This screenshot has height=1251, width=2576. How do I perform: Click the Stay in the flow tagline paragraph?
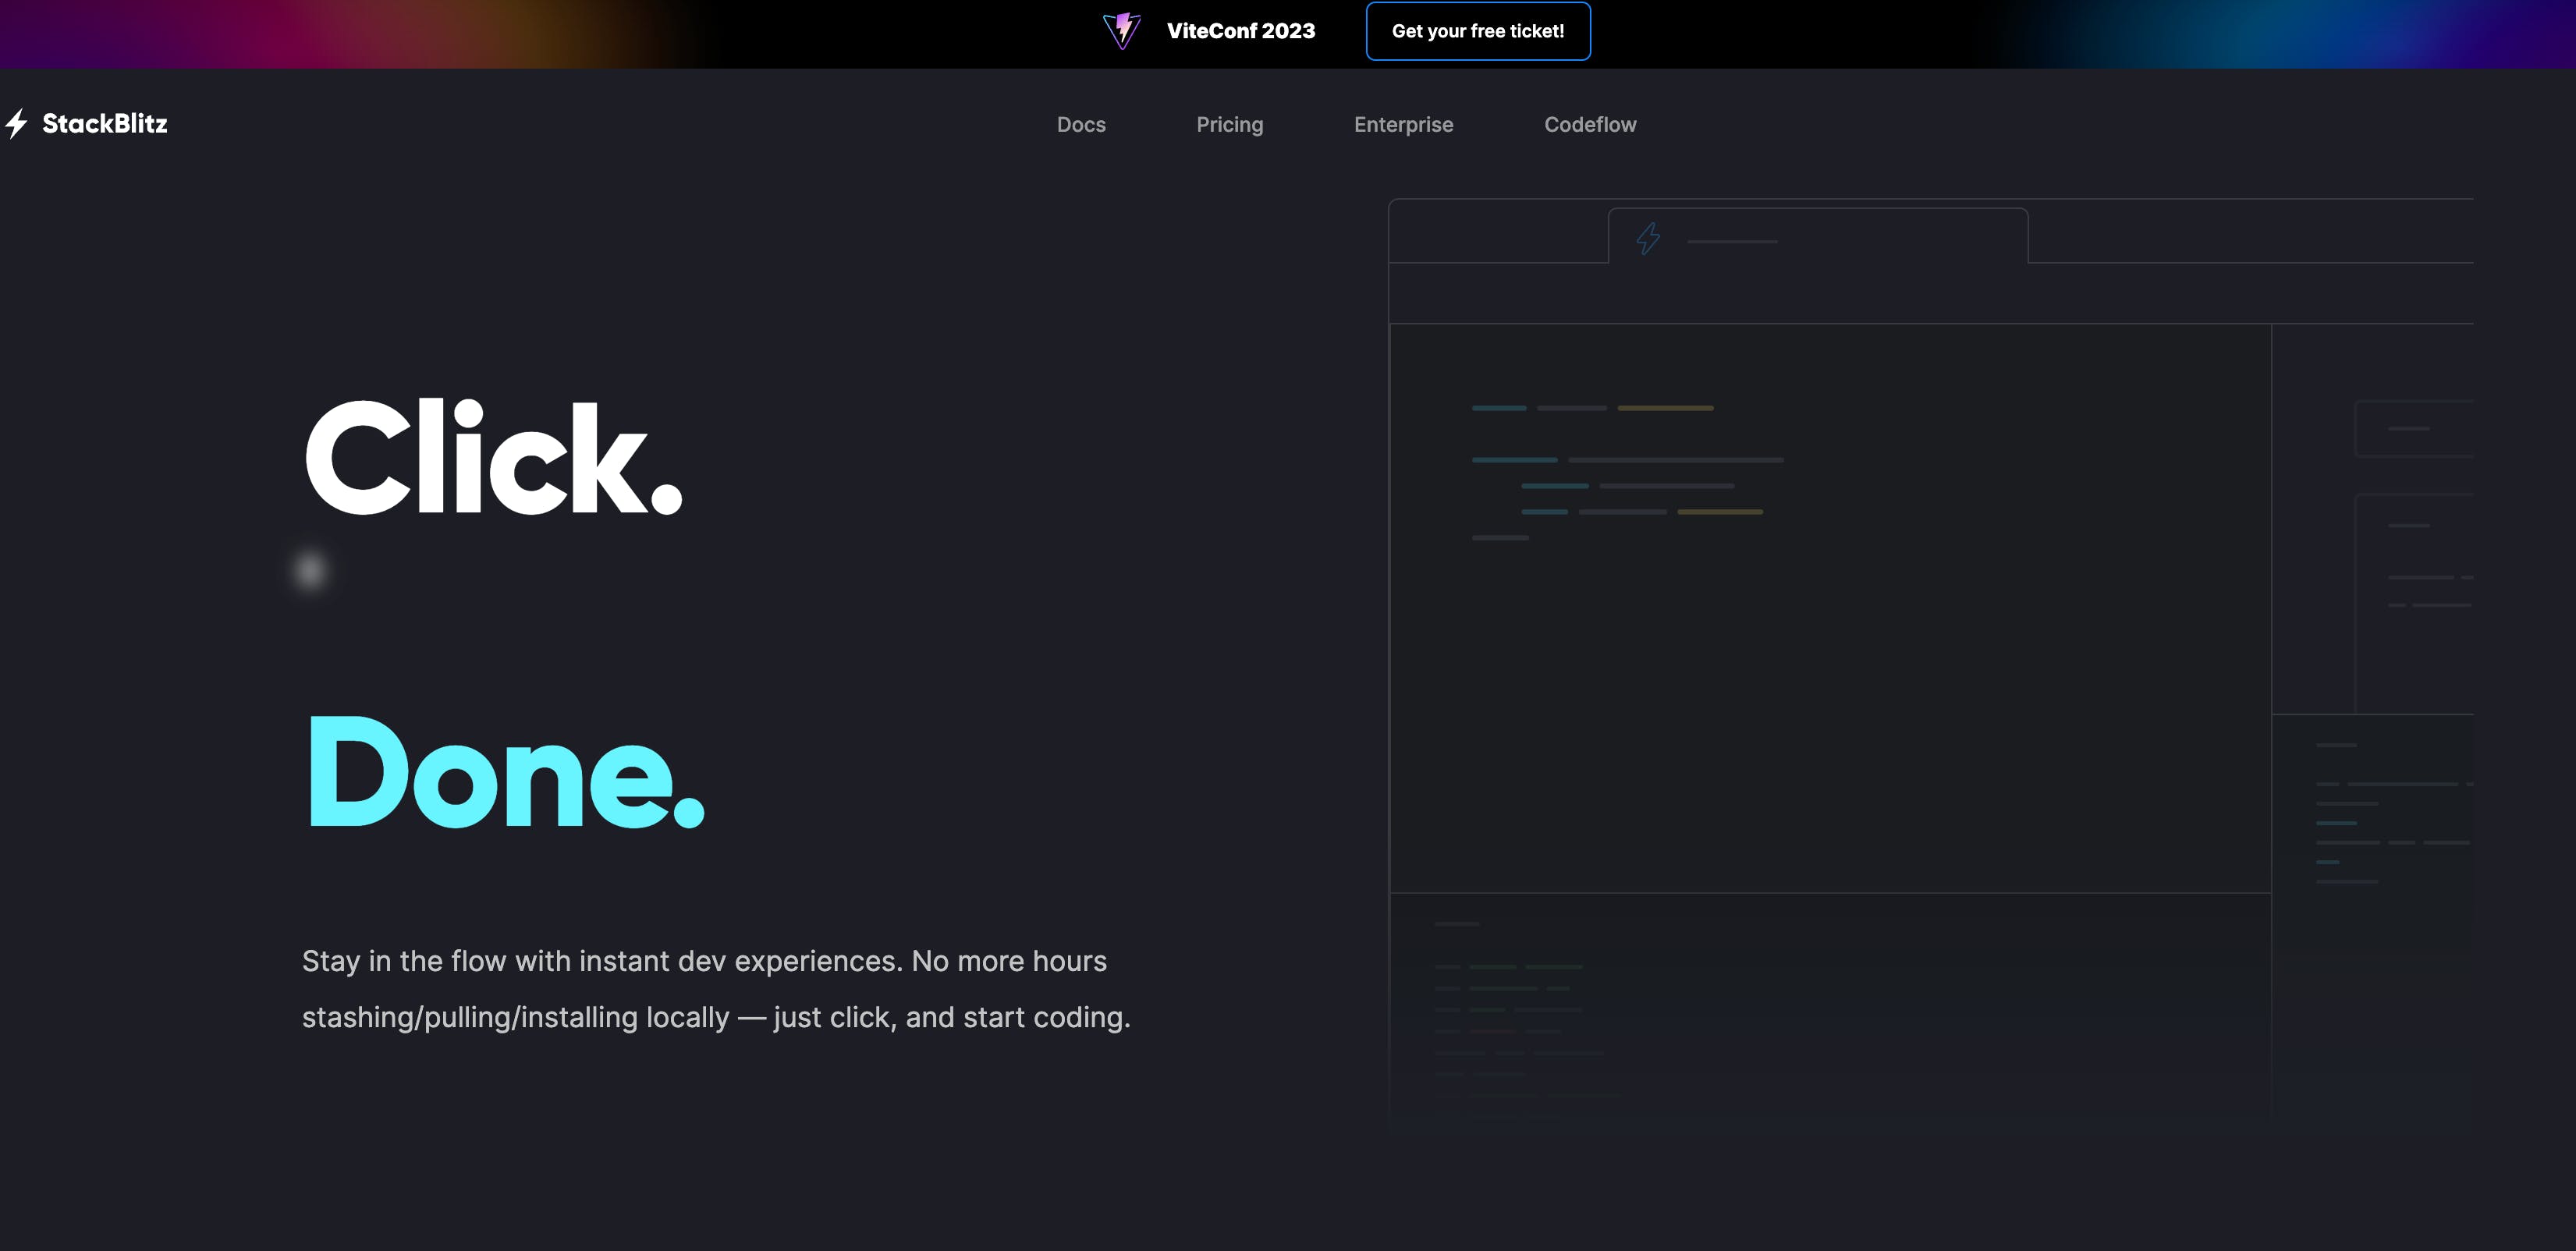click(x=716, y=988)
